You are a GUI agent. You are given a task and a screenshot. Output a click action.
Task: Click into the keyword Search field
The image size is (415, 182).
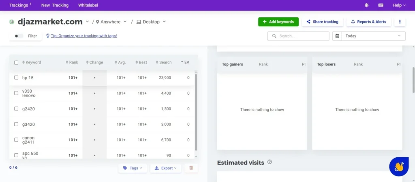pos(302,36)
